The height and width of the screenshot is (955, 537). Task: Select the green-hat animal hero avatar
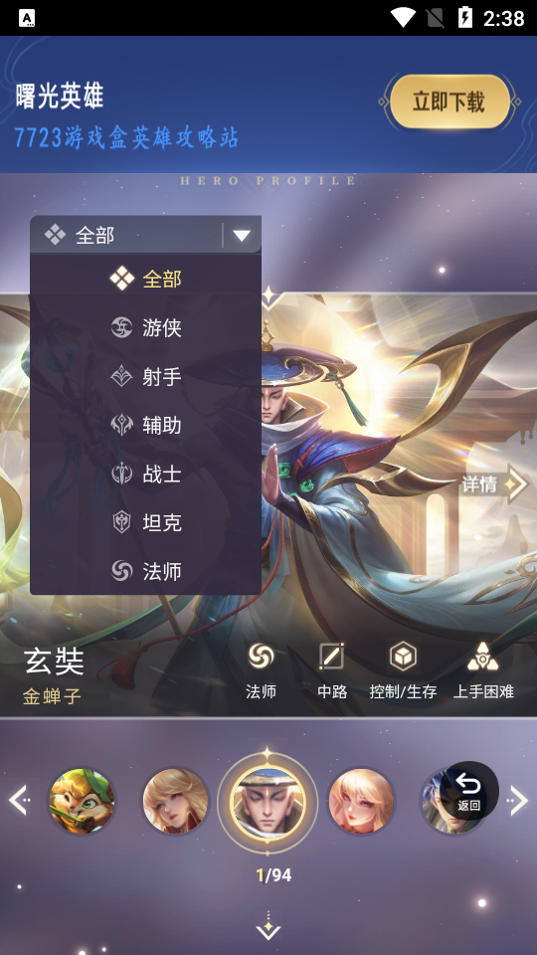coord(82,800)
